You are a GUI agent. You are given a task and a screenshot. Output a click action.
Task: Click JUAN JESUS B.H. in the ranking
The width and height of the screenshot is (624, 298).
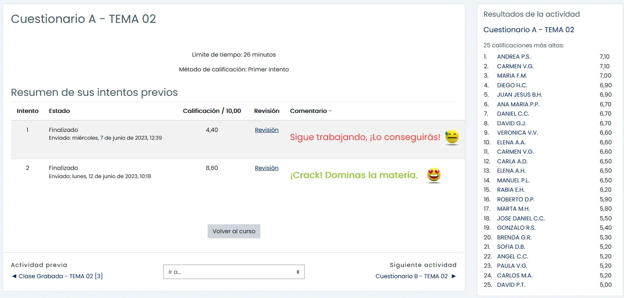520,95
